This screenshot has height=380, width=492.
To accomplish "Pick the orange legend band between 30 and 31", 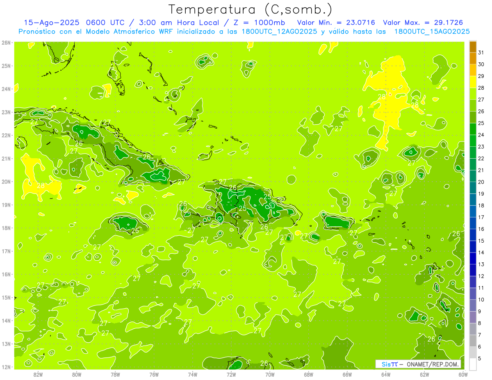I will coord(473,58).
